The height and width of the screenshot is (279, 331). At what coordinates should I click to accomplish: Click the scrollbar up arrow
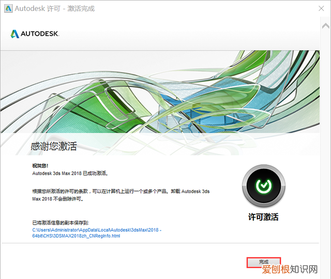[x=326, y=26]
